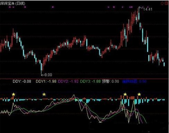Click the yellow star beneath the blue indicator name
Viewport: 169px width, 133px height.
(125, 94)
